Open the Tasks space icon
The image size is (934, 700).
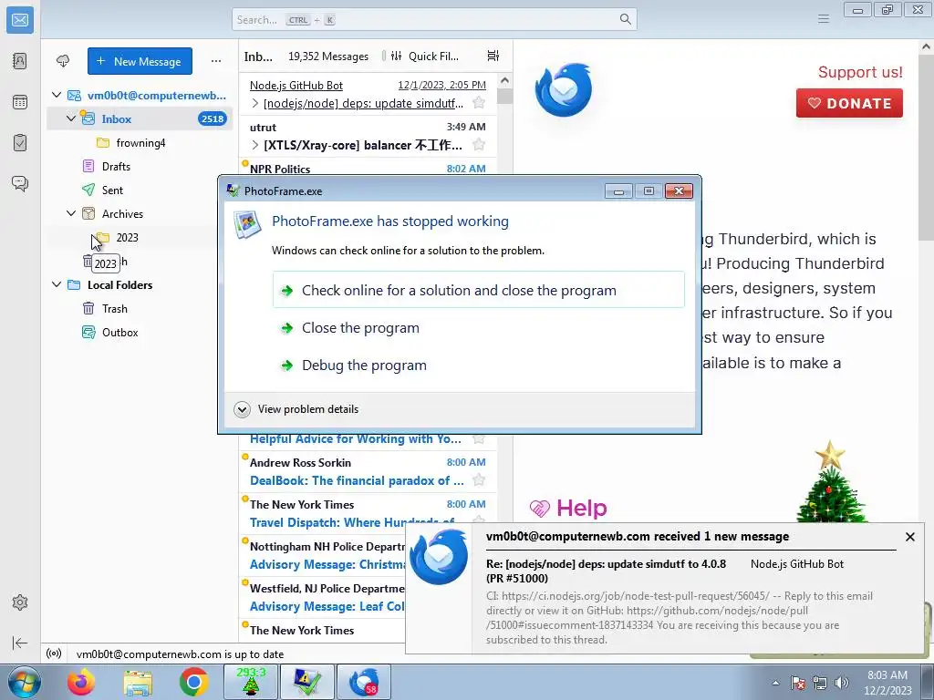(x=20, y=143)
